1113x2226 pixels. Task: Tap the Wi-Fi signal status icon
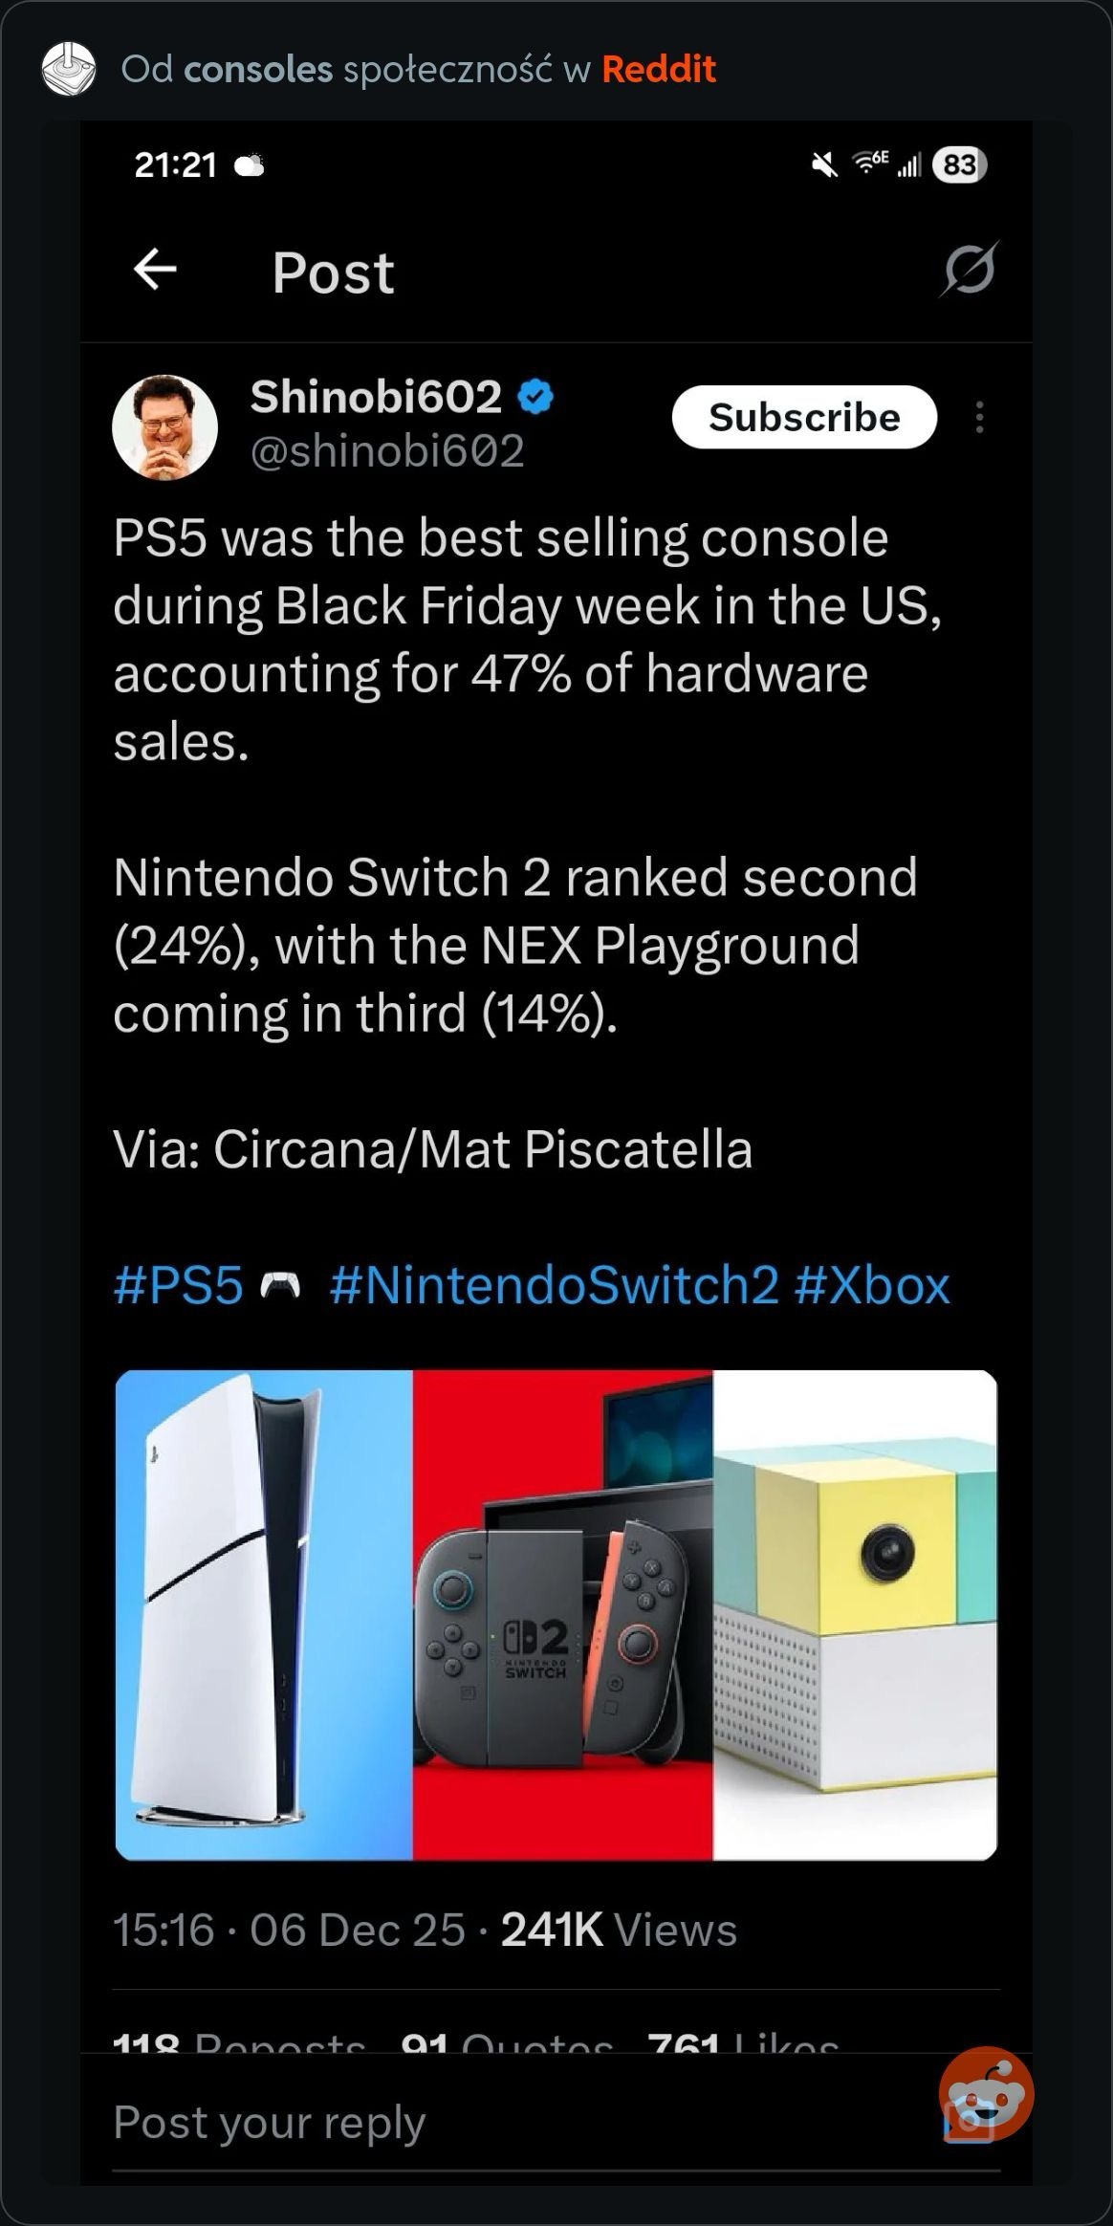869,164
